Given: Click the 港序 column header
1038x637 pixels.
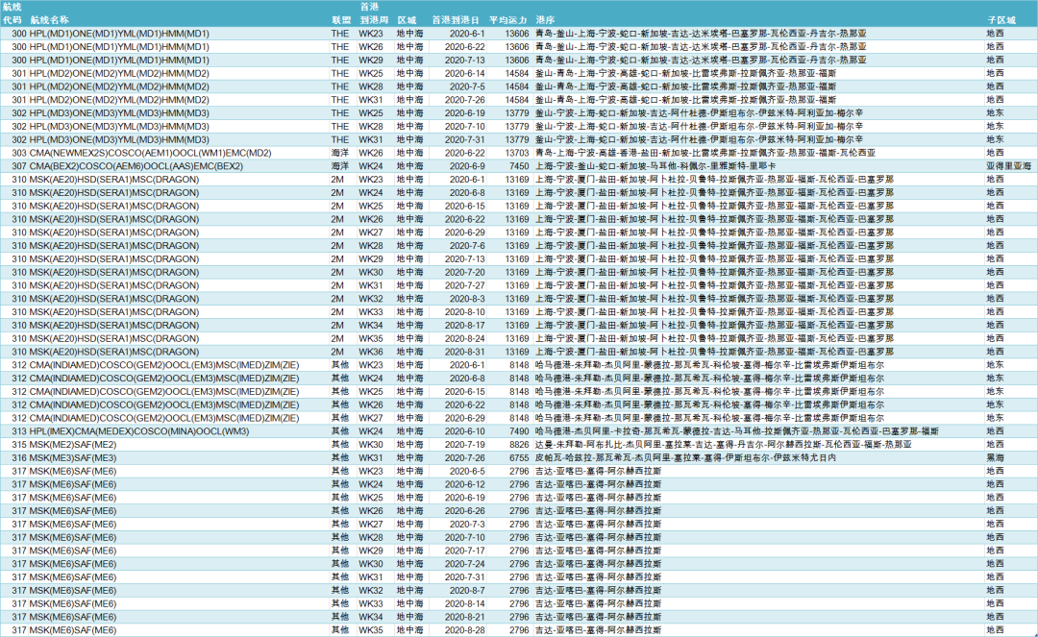Looking at the screenshot, I should [x=545, y=20].
